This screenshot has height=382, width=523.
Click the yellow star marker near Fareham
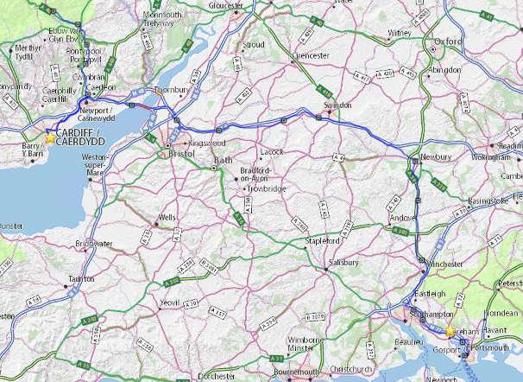[x=450, y=330]
